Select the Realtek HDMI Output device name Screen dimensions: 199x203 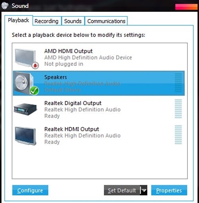[72, 129]
